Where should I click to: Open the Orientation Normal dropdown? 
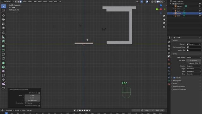point(33,103)
